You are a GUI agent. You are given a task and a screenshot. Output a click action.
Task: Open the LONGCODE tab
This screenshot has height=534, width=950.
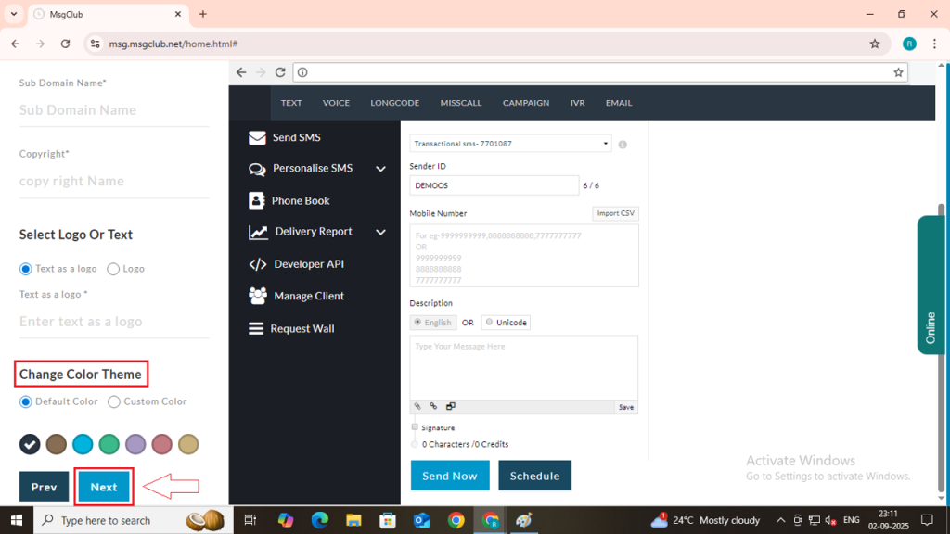pos(395,103)
